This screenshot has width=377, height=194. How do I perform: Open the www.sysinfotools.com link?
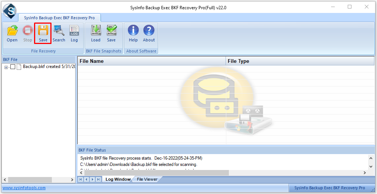24,188
